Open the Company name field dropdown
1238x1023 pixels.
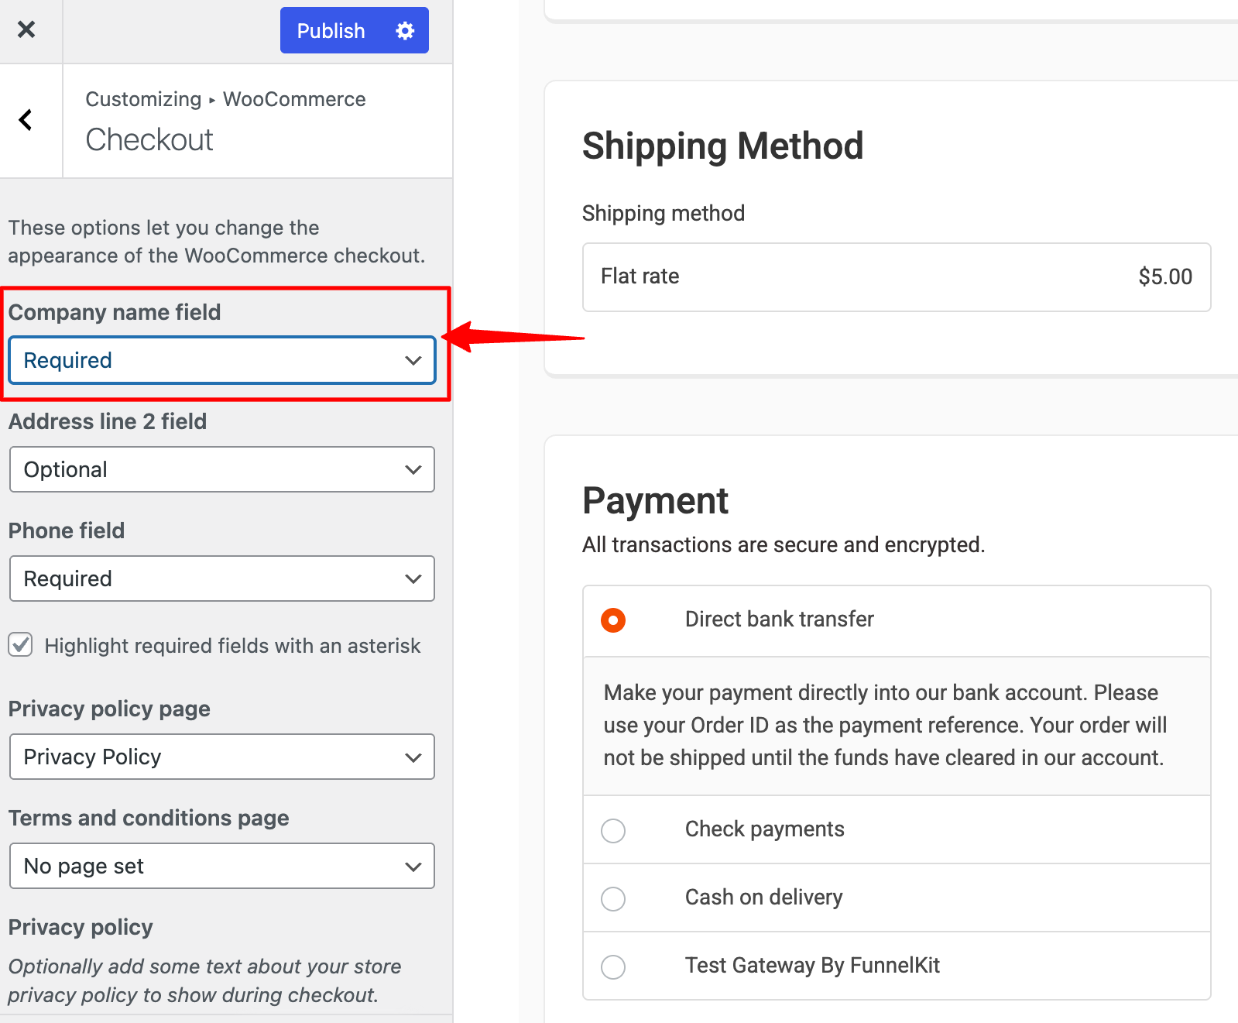[x=222, y=360]
